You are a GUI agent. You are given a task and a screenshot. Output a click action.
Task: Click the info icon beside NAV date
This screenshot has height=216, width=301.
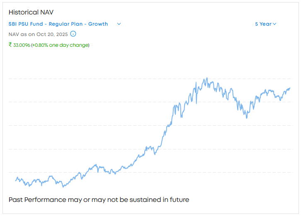[x=73, y=34]
